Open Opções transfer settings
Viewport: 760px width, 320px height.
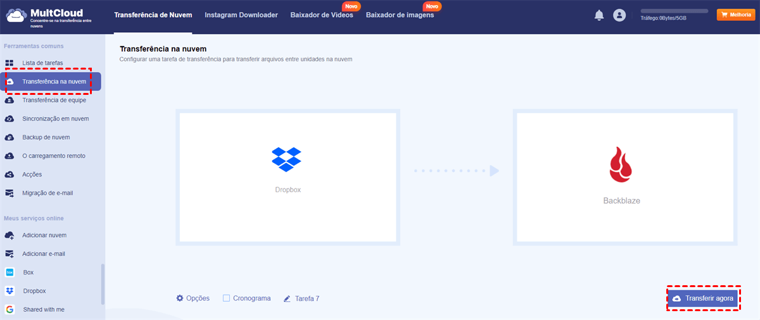click(x=193, y=298)
